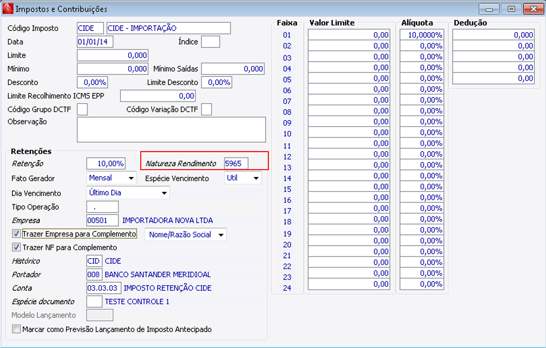This screenshot has width=546, height=348.
Task: Click the Conta field 03.03.03
Action: 104,288
